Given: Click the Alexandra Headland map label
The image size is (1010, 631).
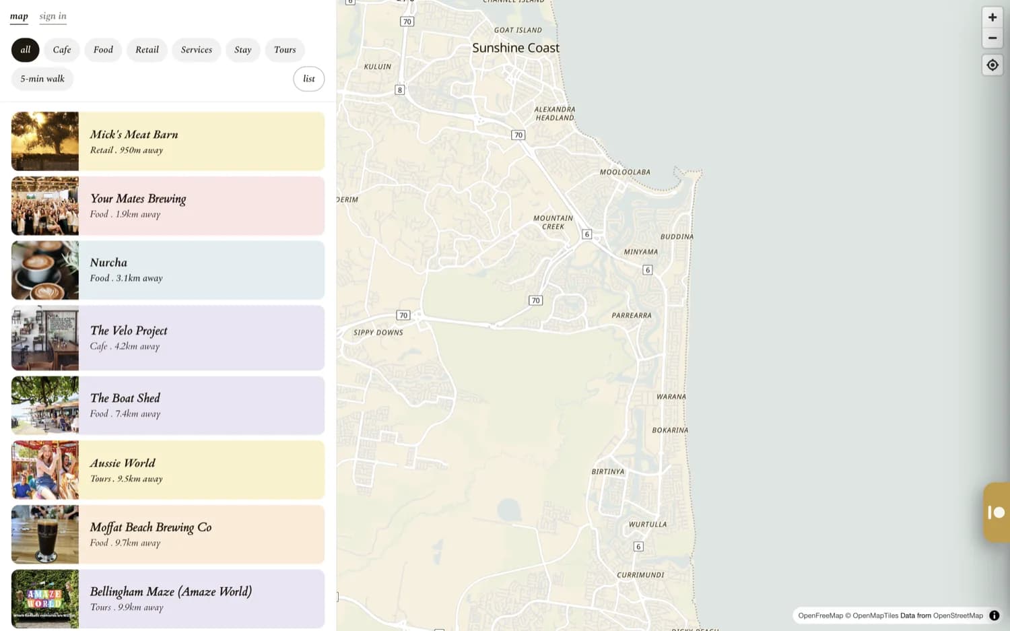Looking at the screenshot, I should (555, 114).
